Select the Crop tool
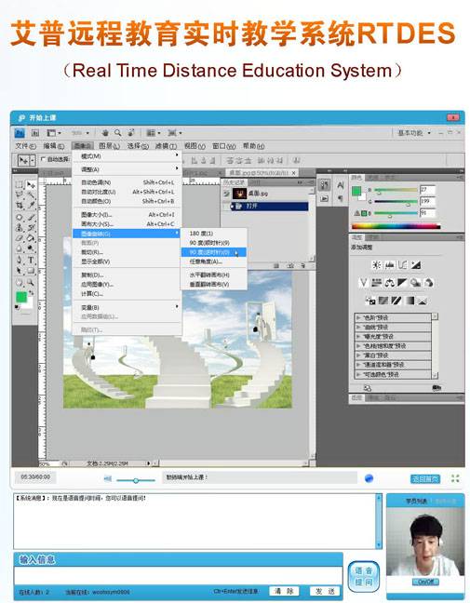 click(19, 206)
